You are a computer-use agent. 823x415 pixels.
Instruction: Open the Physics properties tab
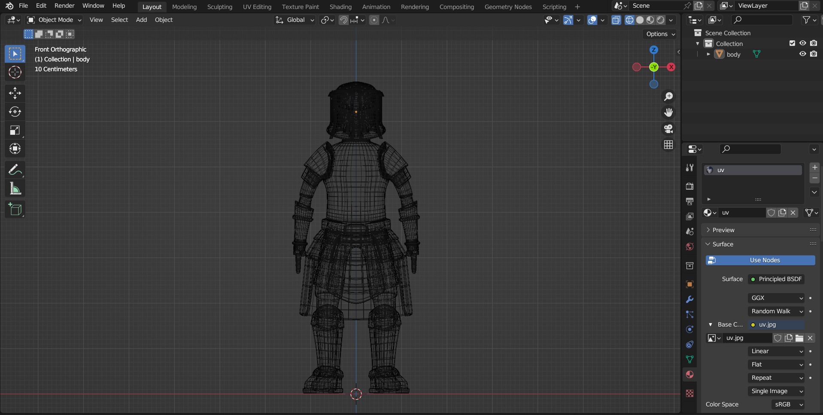coord(689,330)
